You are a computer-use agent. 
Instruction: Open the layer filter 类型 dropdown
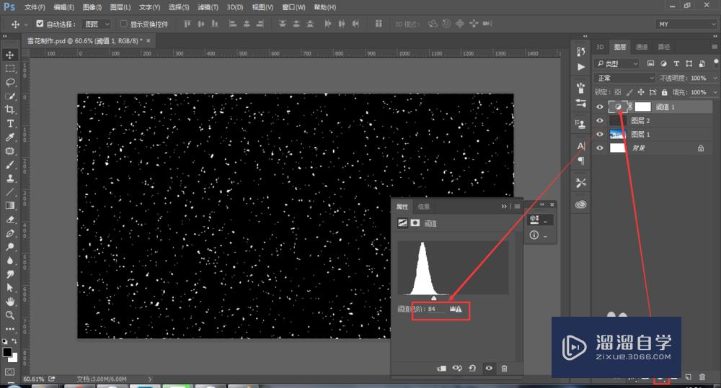[616, 63]
